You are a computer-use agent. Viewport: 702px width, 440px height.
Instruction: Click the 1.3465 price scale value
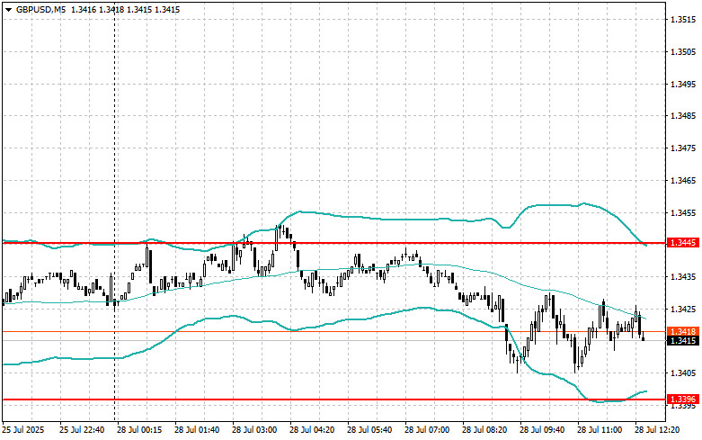tap(683, 181)
